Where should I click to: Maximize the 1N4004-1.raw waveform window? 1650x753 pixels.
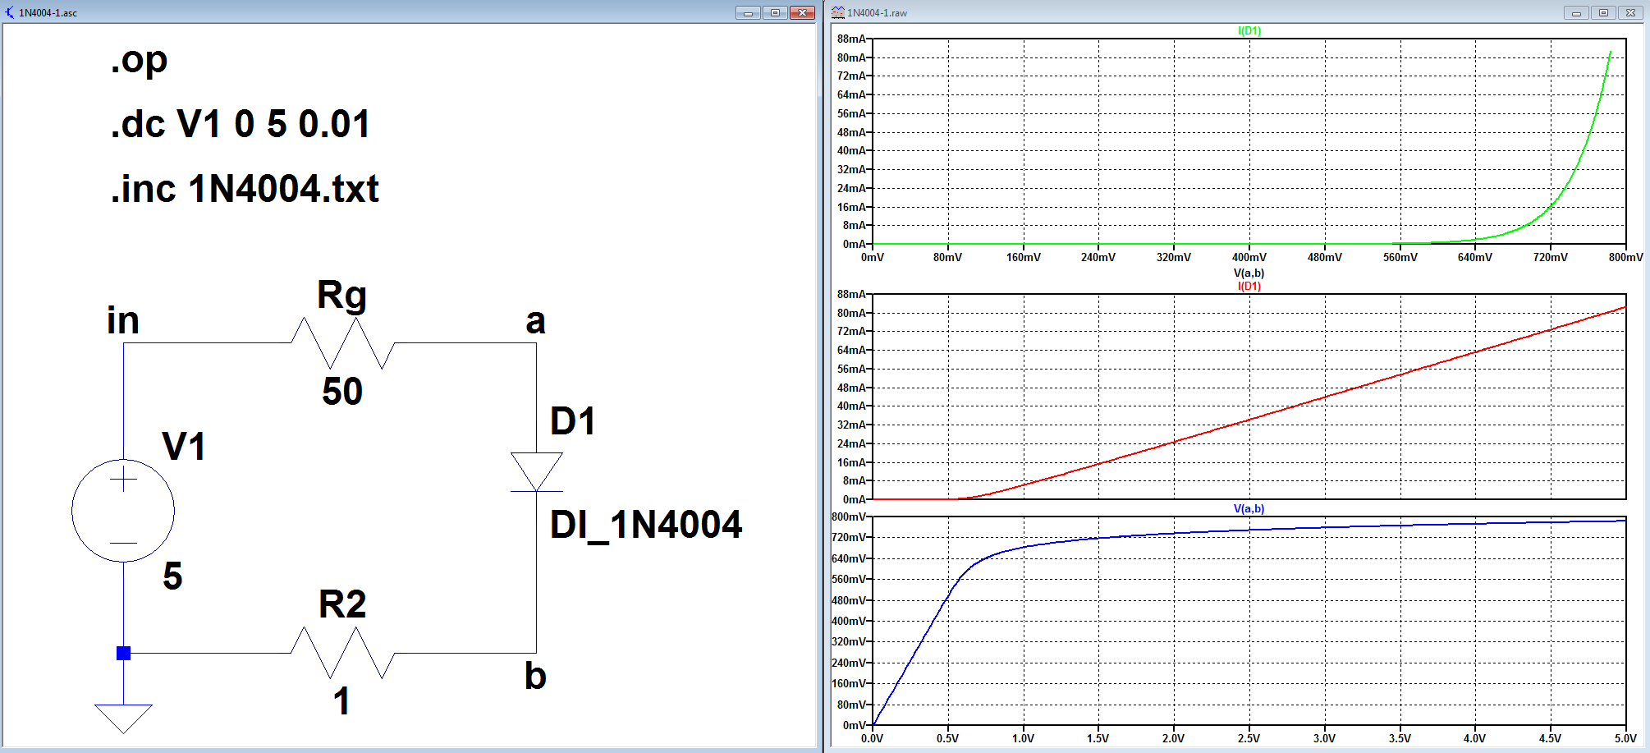click(1603, 12)
